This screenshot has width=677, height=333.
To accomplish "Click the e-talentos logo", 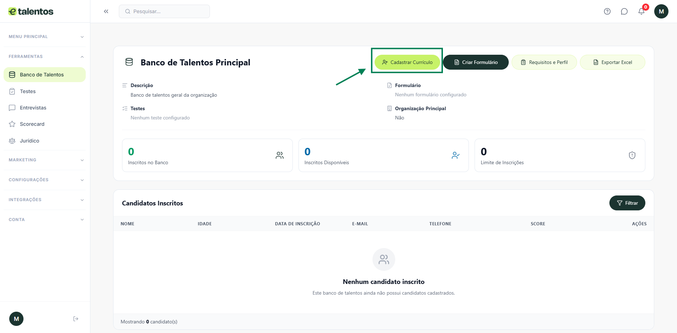I will click(31, 11).
